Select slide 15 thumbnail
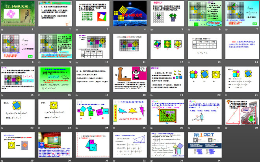 click(x=18, y=79)
